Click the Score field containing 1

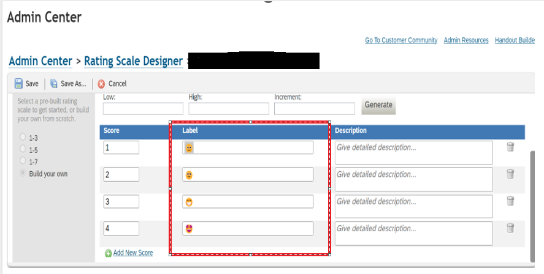(121, 147)
